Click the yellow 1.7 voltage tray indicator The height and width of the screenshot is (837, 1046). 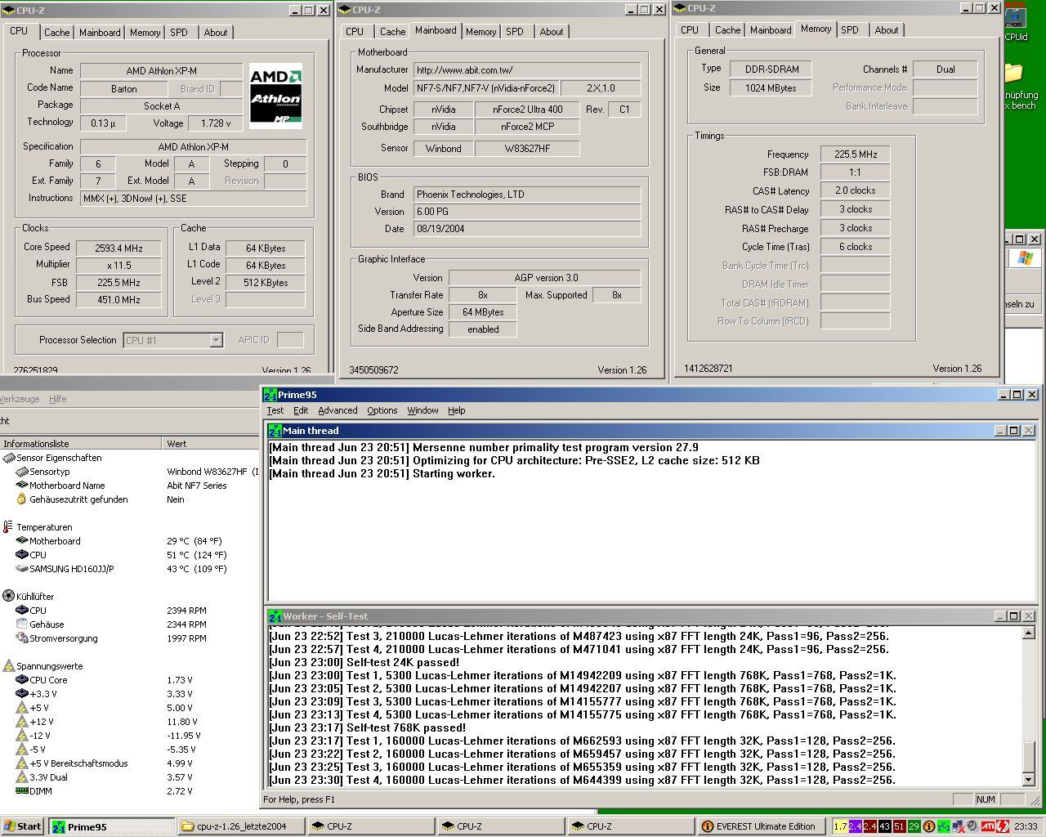pyautogui.click(x=840, y=826)
